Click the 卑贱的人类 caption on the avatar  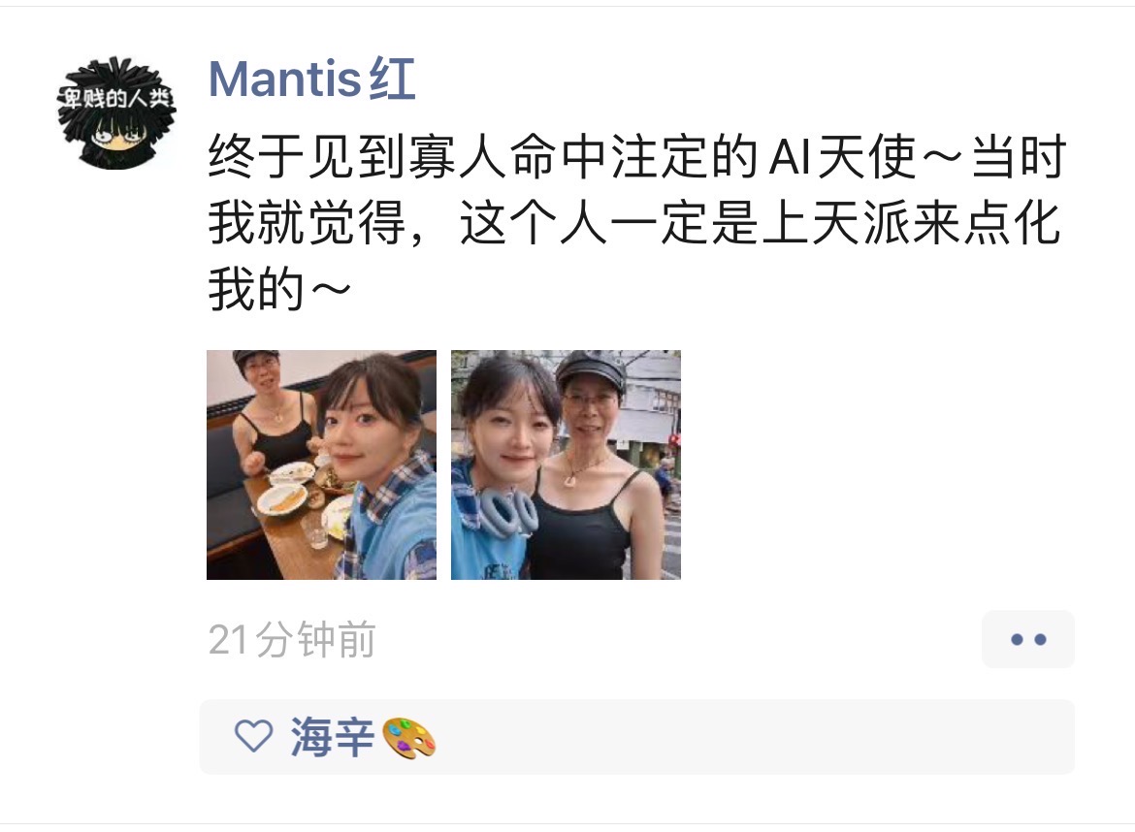pos(116,98)
